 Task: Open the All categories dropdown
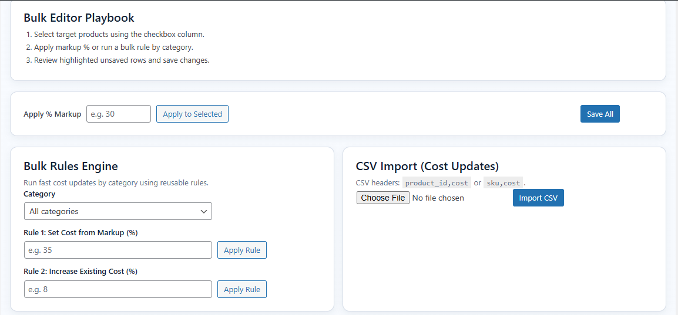[118, 211]
